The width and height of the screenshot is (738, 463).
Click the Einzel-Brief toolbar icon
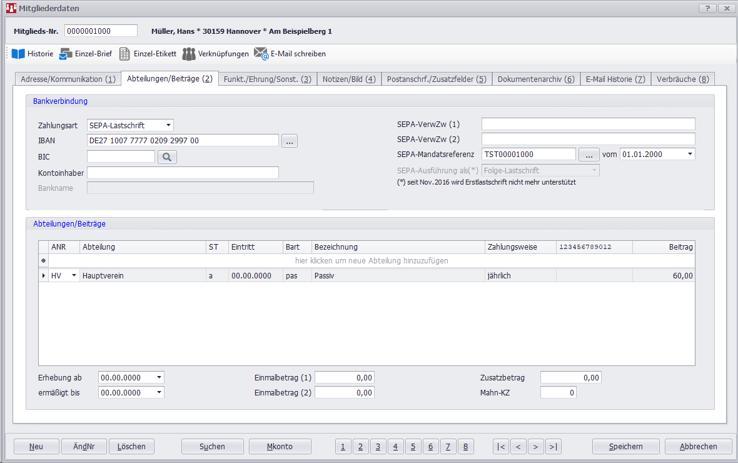[66, 54]
